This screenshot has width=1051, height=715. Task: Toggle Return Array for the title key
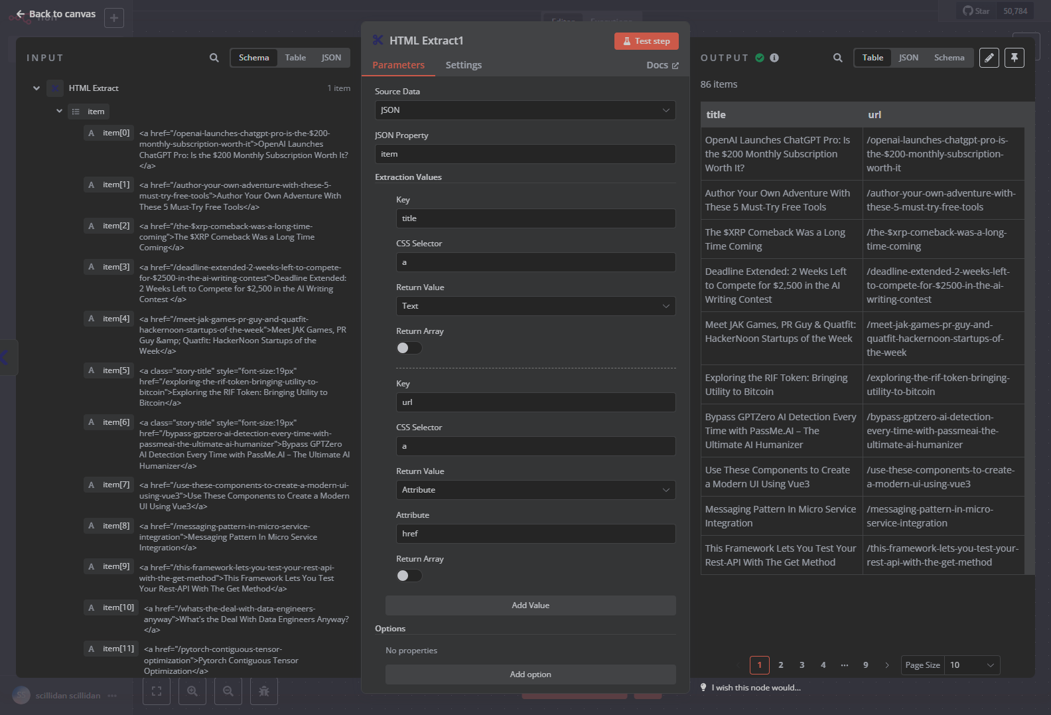pos(409,348)
